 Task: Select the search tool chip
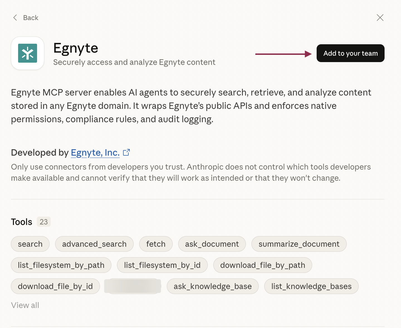click(x=30, y=244)
